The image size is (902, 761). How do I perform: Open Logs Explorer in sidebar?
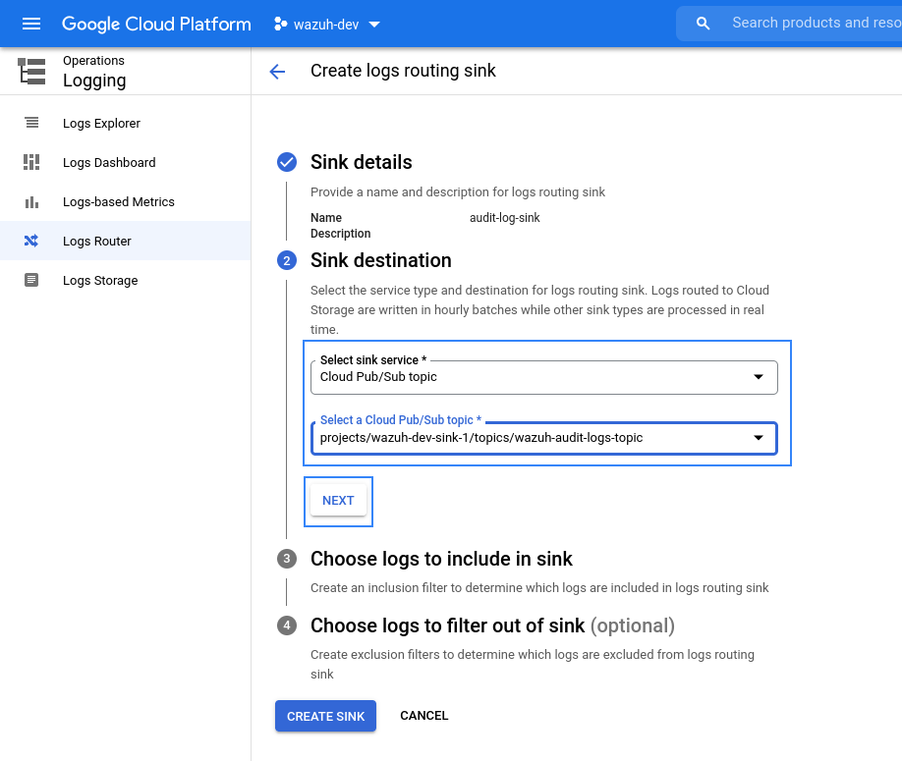tap(126, 123)
